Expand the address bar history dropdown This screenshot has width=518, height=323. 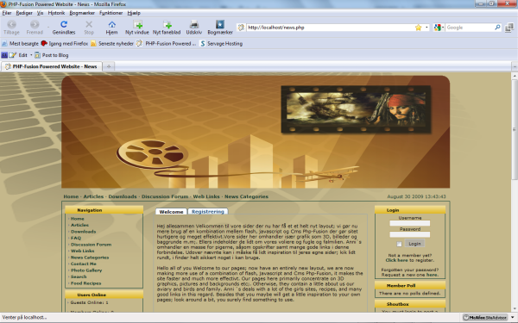click(x=426, y=28)
